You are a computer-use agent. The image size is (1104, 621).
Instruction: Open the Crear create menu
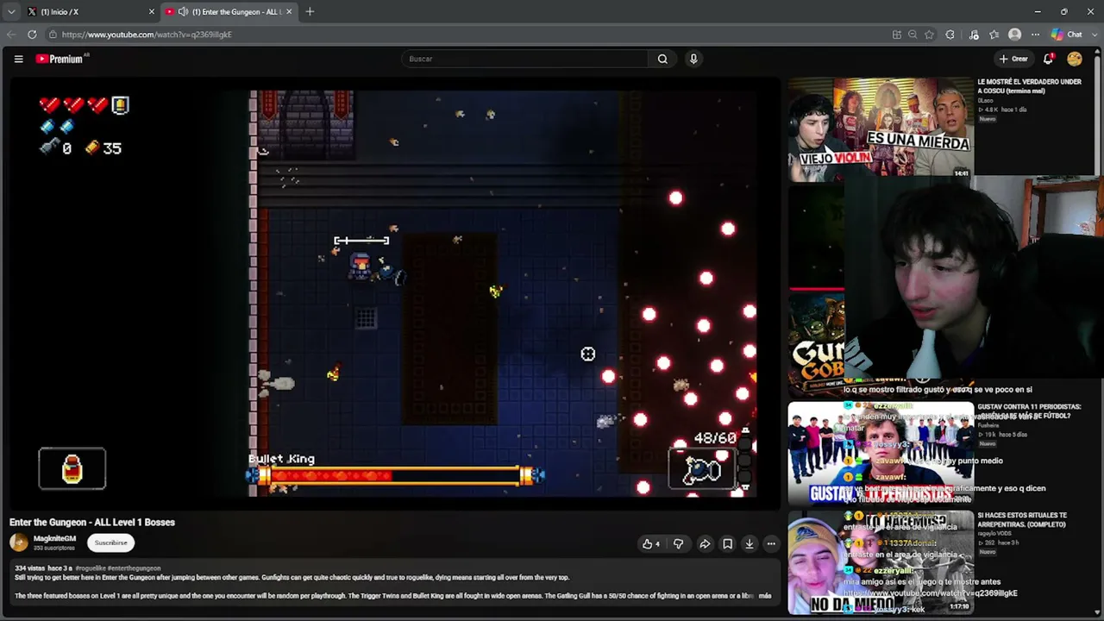coord(1013,59)
